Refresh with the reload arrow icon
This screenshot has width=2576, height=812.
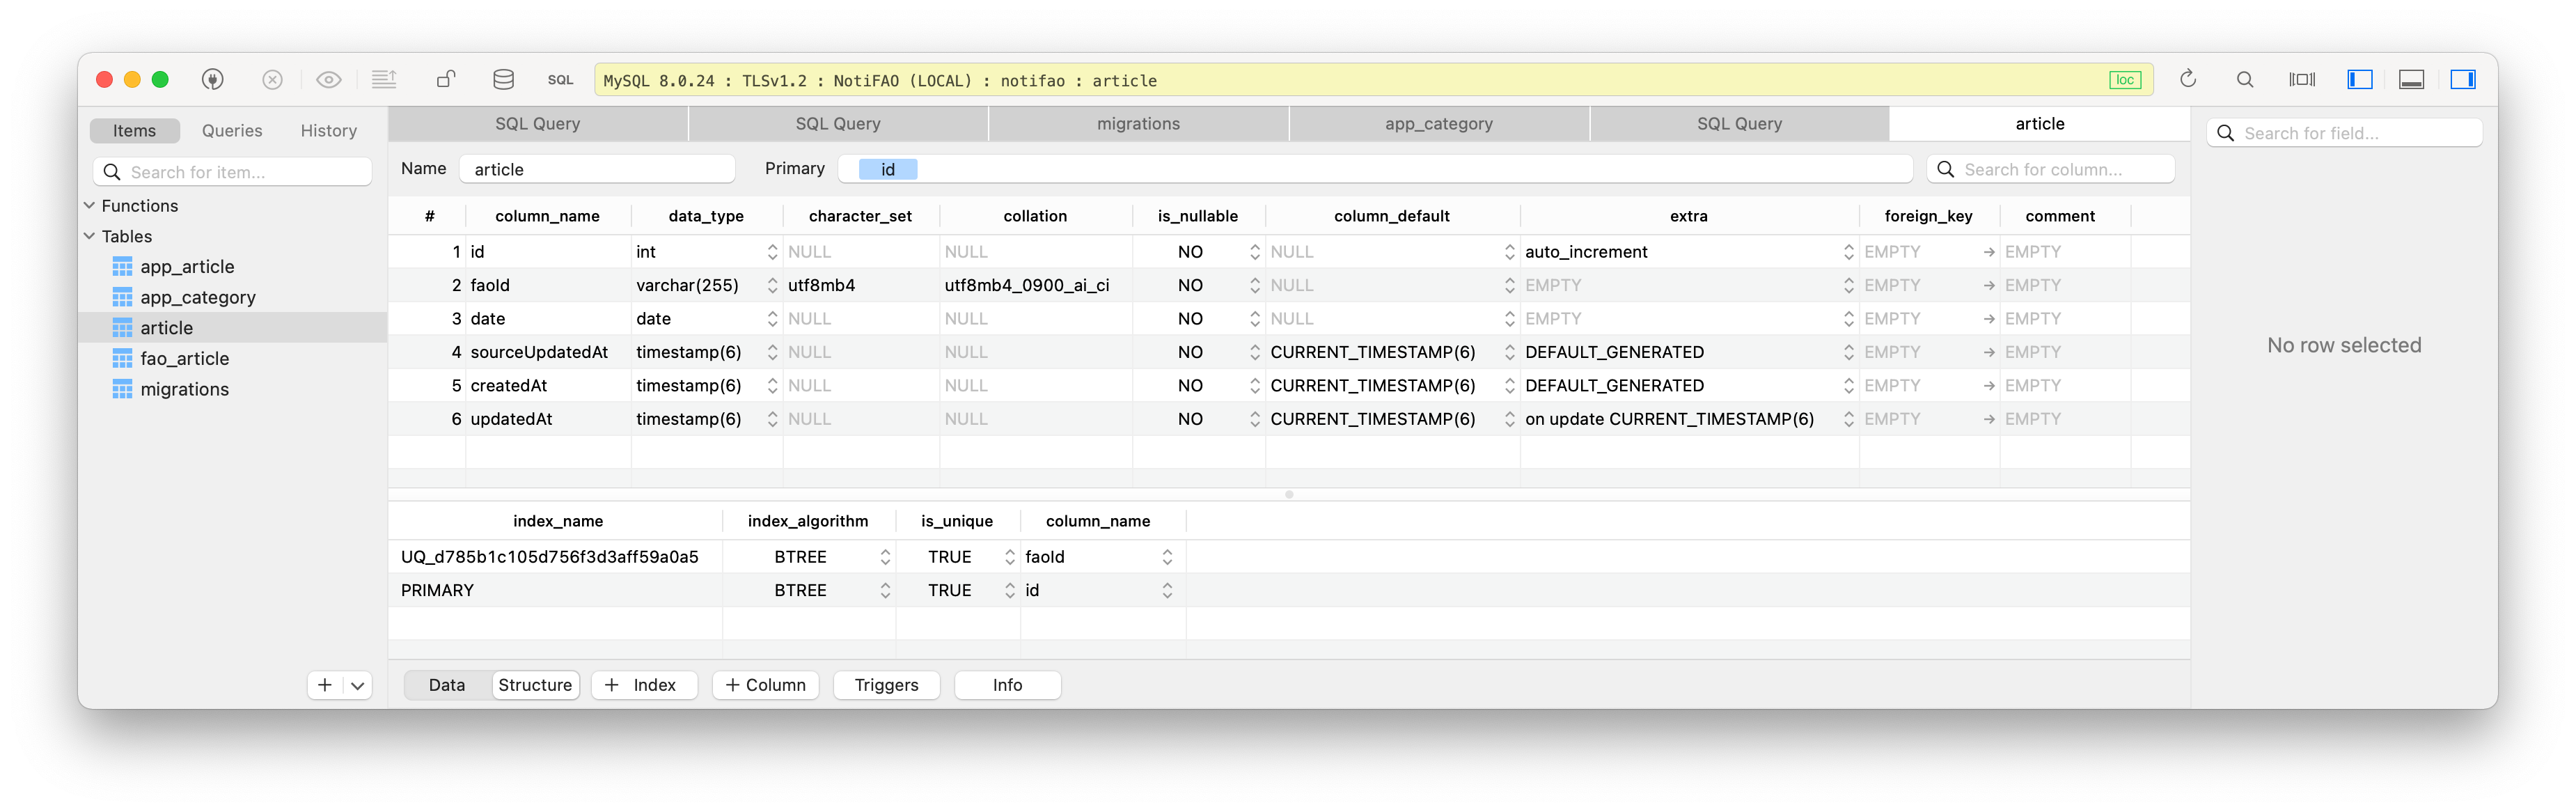(x=2188, y=79)
